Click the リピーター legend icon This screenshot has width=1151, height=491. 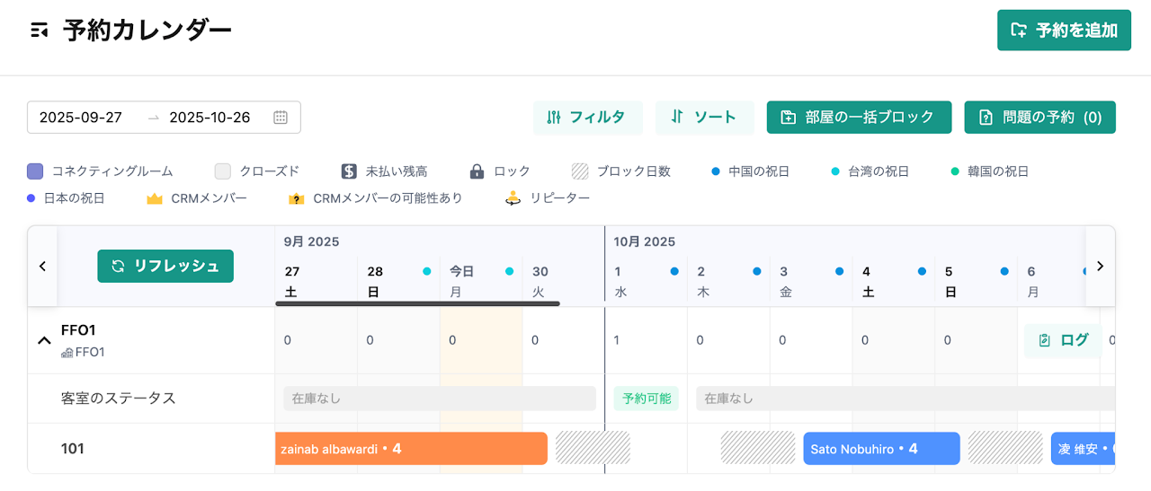tap(513, 198)
